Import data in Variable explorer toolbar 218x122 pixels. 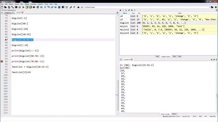coord(120,10)
